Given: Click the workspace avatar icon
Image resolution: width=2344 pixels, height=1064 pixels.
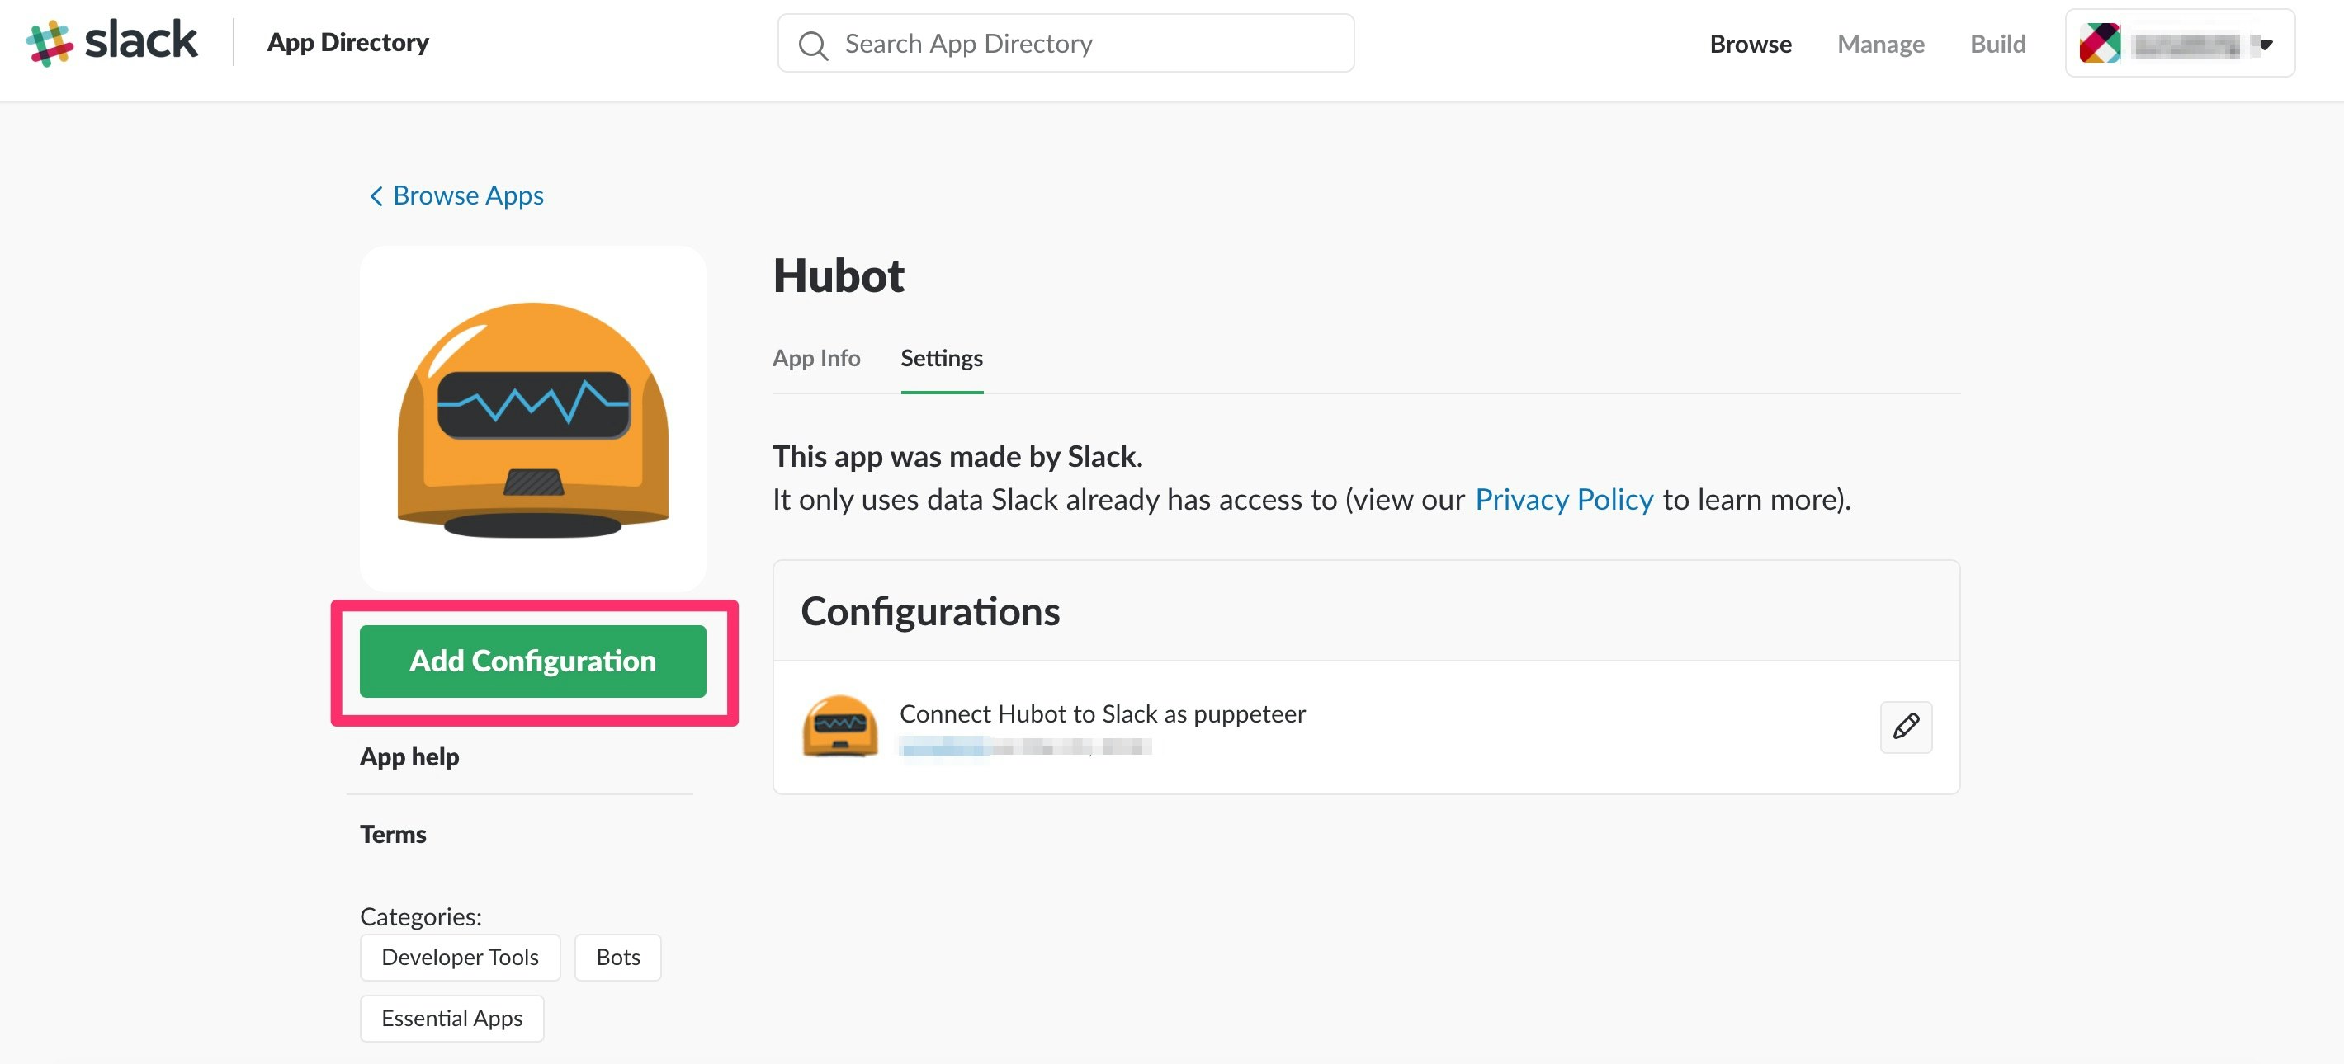Looking at the screenshot, I should pos(2099,44).
